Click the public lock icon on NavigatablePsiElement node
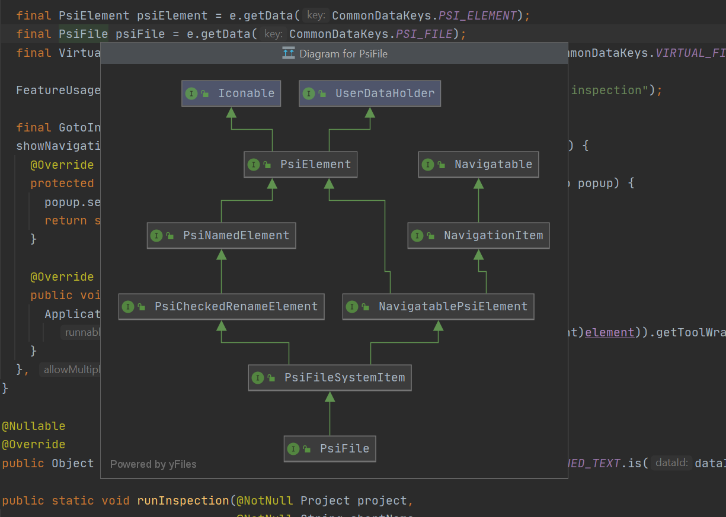This screenshot has height=517, width=726. point(365,307)
